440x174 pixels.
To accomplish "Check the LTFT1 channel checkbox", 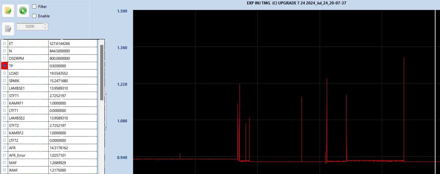I will coord(4,110).
